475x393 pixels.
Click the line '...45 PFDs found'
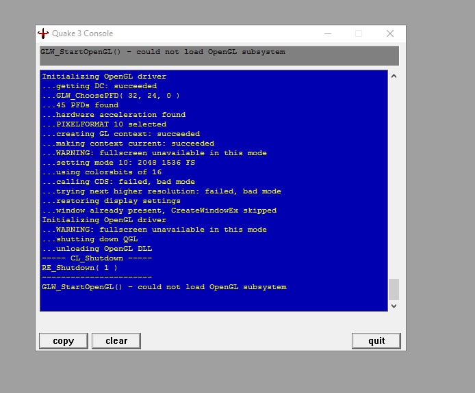(x=80, y=105)
